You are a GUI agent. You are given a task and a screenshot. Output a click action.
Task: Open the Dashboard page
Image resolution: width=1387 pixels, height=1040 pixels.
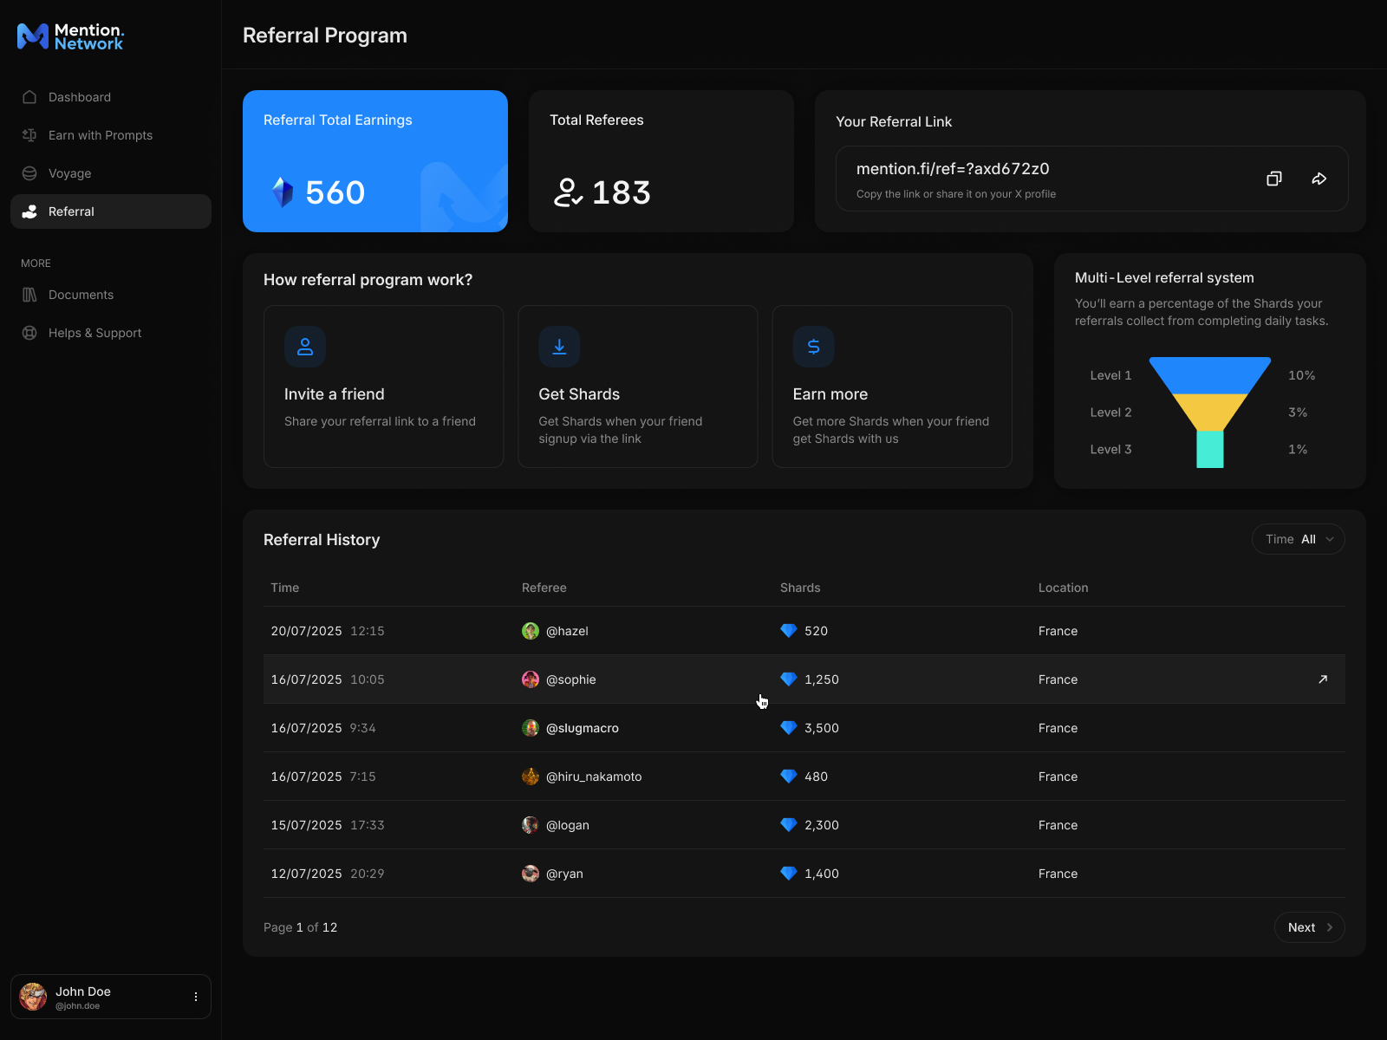click(111, 97)
